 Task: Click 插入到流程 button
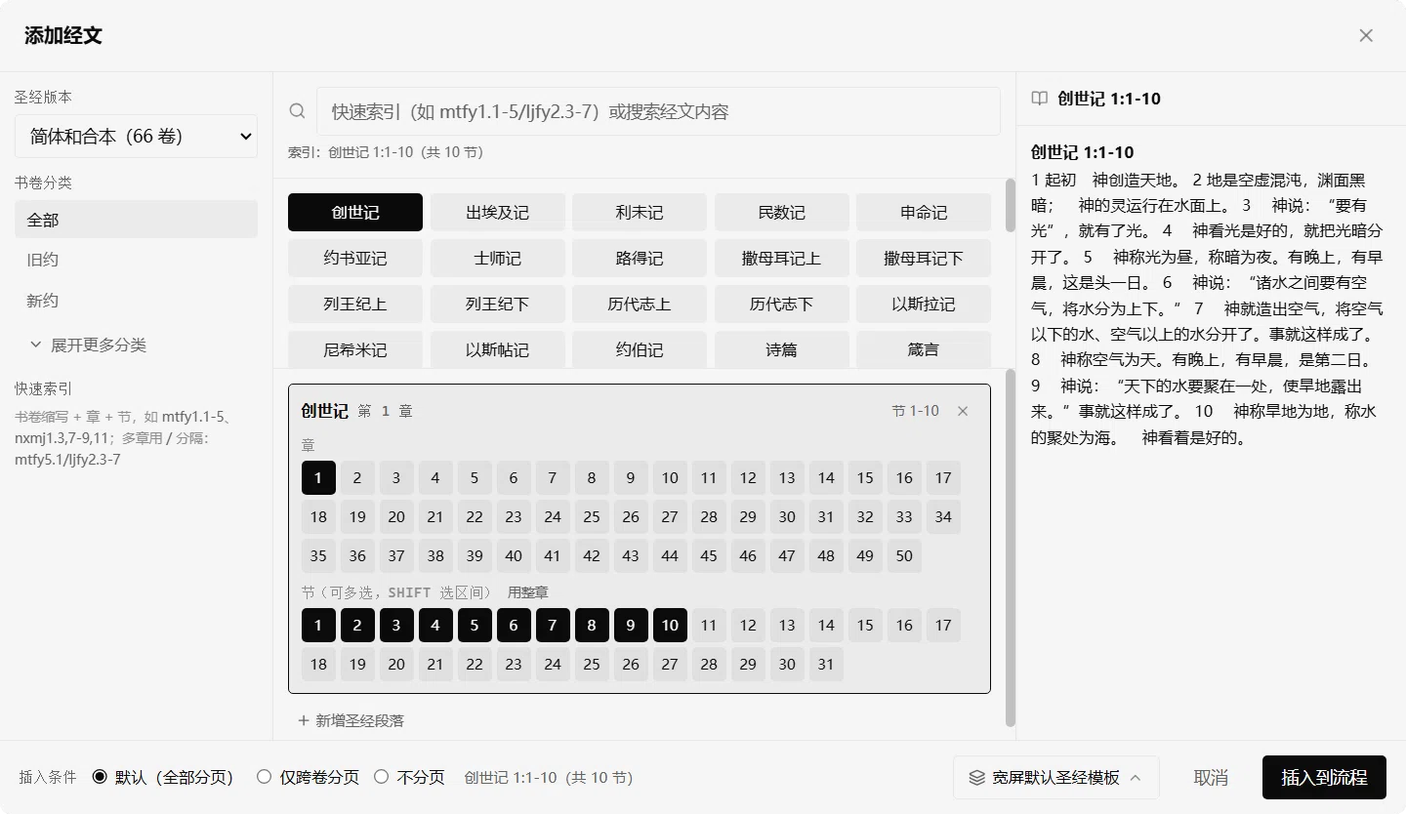coord(1324,778)
